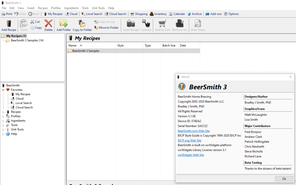Follow the BJCP.org Web Site link
296x185 pixels.
coord(190,140)
